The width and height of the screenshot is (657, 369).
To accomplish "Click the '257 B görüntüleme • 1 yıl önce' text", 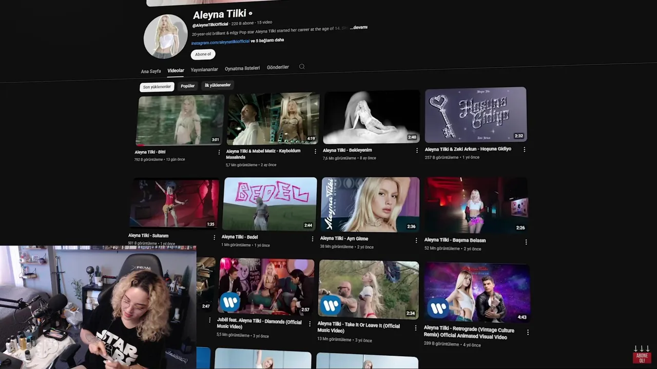I will point(452,157).
